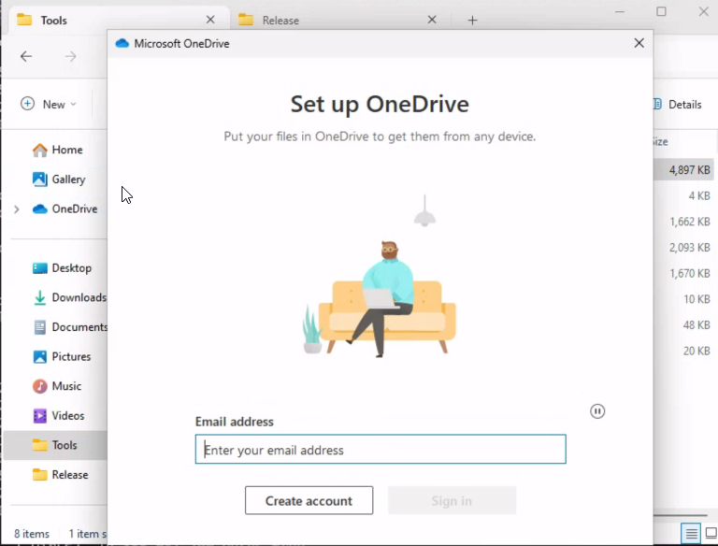This screenshot has width=718, height=546.
Task: Select the file sized 1,662 KB
Action: tap(690, 222)
